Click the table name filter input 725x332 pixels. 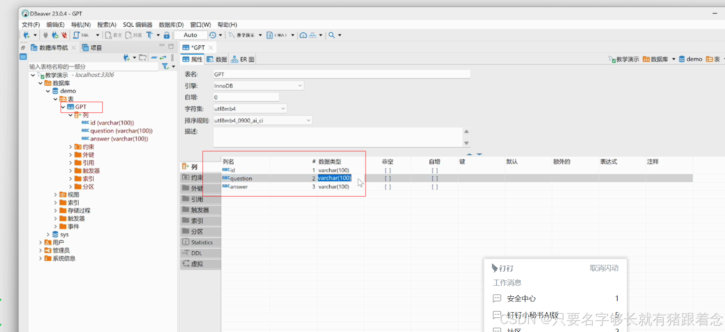[93, 66]
